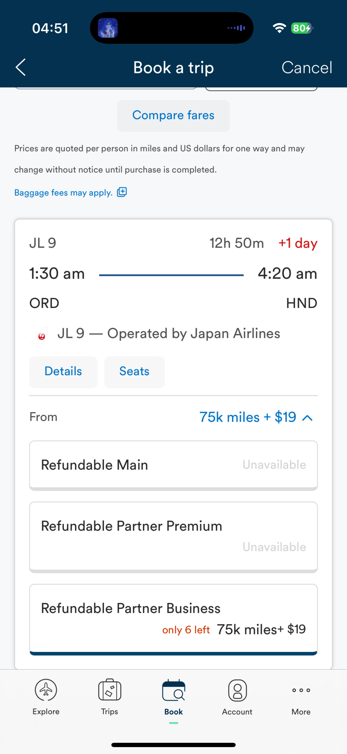Tap the baggage fees external link icon

click(x=122, y=192)
